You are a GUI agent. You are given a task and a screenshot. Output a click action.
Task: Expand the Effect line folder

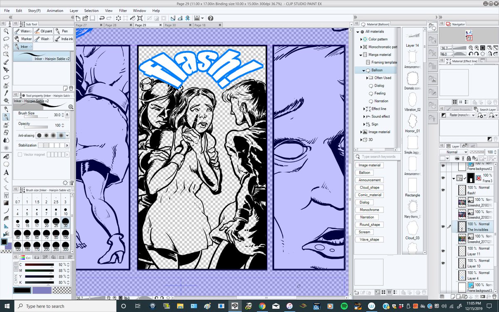point(364,109)
